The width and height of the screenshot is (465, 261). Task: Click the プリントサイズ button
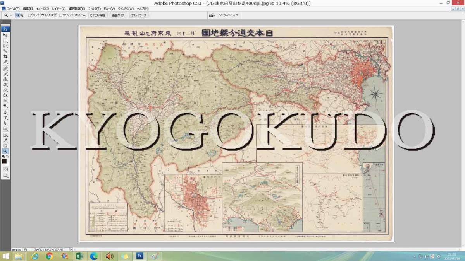[139, 15]
